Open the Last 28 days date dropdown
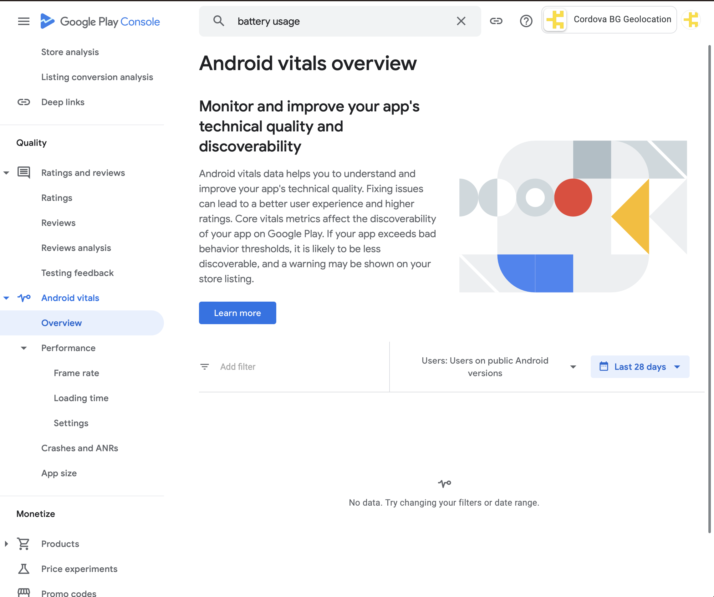This screenshot has height=597, width=714. click(x=640, y=366)
